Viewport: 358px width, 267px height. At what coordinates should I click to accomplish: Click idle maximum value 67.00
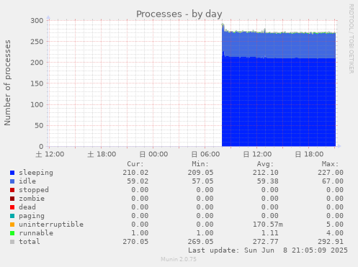pyautogui.click(x=333, y=181)
